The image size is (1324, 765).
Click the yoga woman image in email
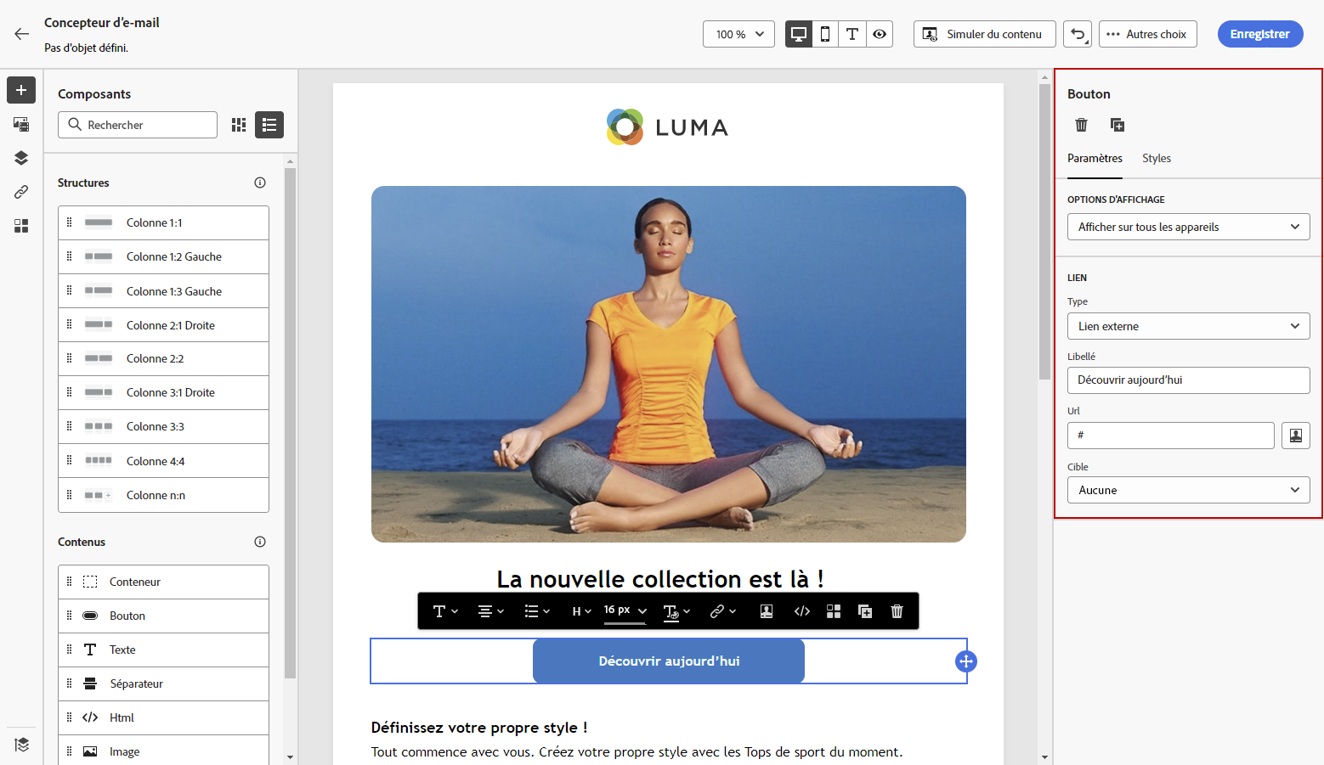click(x=669, y=364)
